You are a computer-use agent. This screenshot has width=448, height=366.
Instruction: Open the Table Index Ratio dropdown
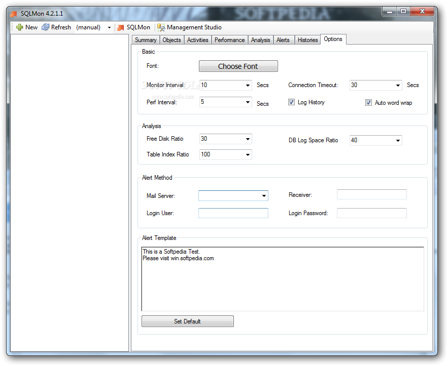click(248, 154)
